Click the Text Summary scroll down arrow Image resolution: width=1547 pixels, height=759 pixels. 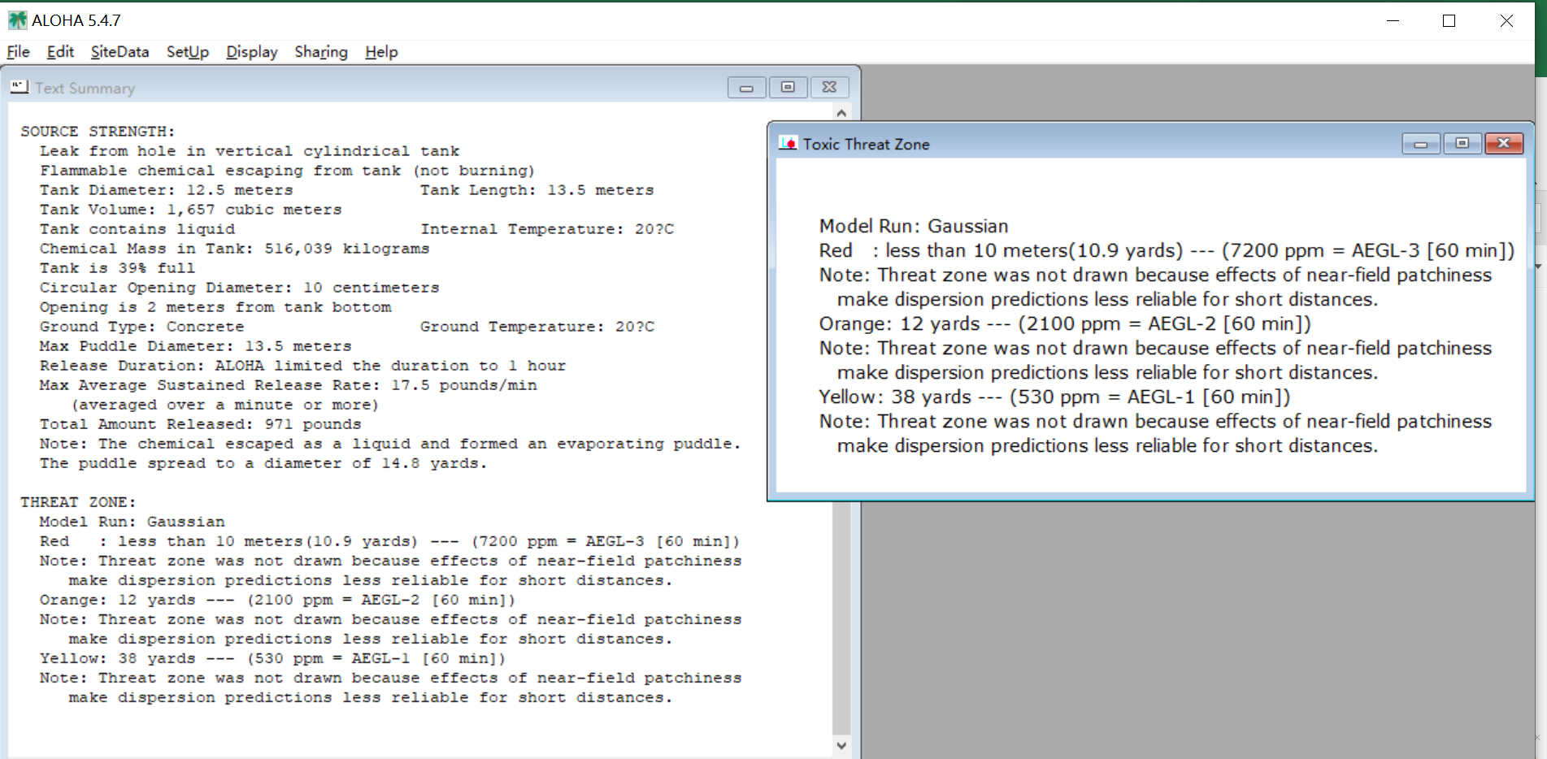pyautogui.click(x=841, y=745)
